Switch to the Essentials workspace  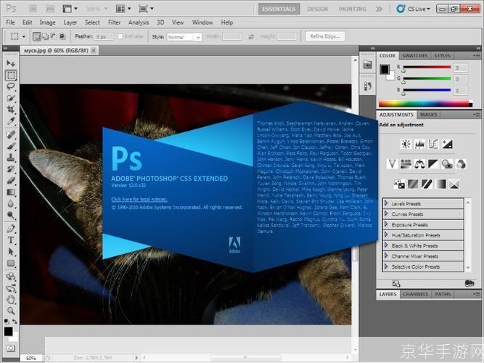279,9
